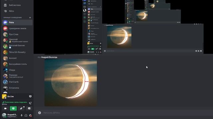Launch an activity with the rocket icon
The width and height of the screenshot is (213, 119).
[21, 108]
